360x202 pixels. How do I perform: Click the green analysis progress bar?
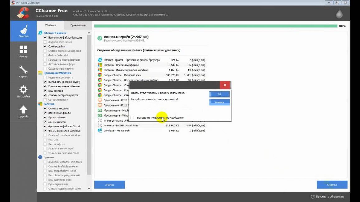(216, 26)
